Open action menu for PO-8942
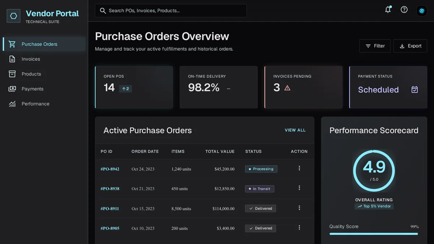 click(299, 168)
